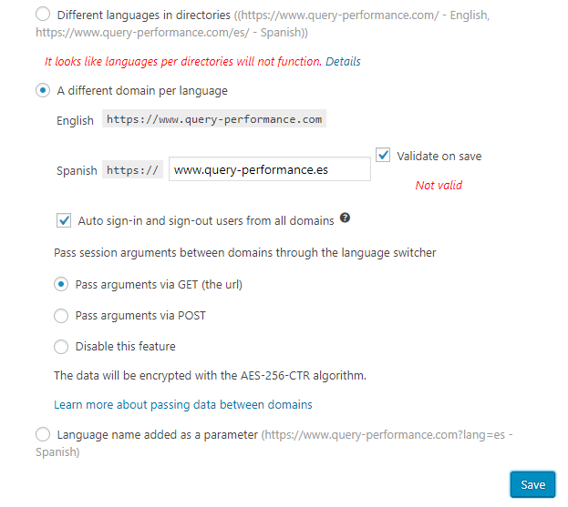
Task: Toggle Auto sign-in and sign-out checkbox
Action: [64, 220]
